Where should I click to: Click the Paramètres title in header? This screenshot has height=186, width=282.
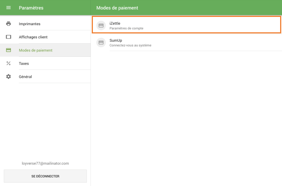point(31,8)
